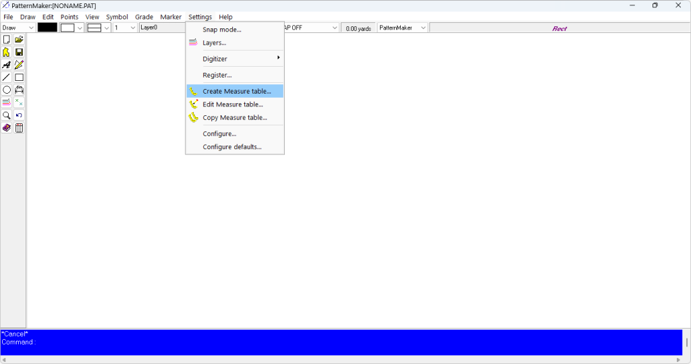Click the Copy Measure table menu icon
Image resolution: width=691 pixels, height=364 pixels.
(193, 117)
